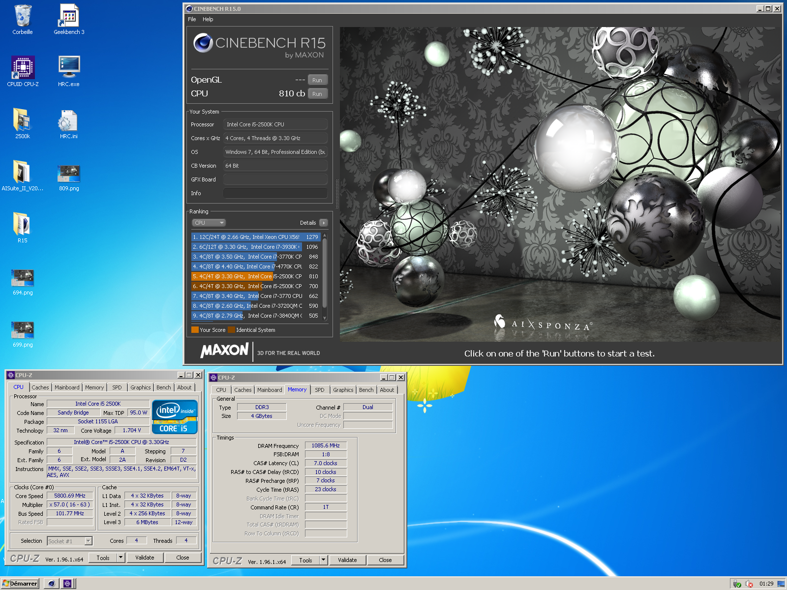Click the CPU-Z taskbar button
The height and width of the screenshot is (590, 787).
(x=67, y=584)
